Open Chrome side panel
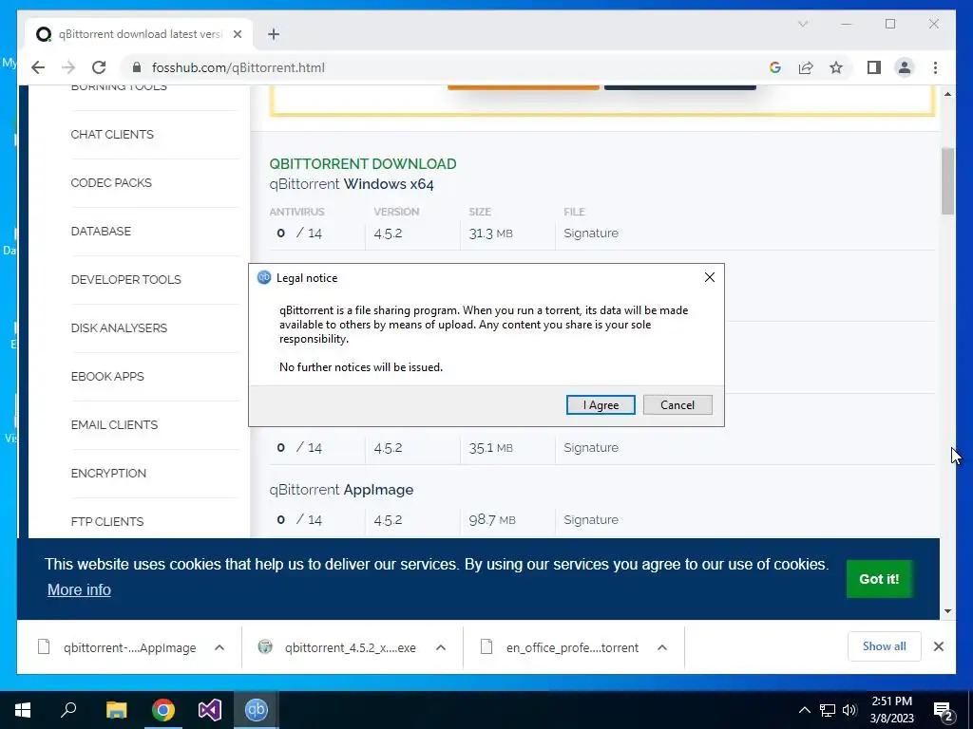Screen dimensions: 973x729 874,67
